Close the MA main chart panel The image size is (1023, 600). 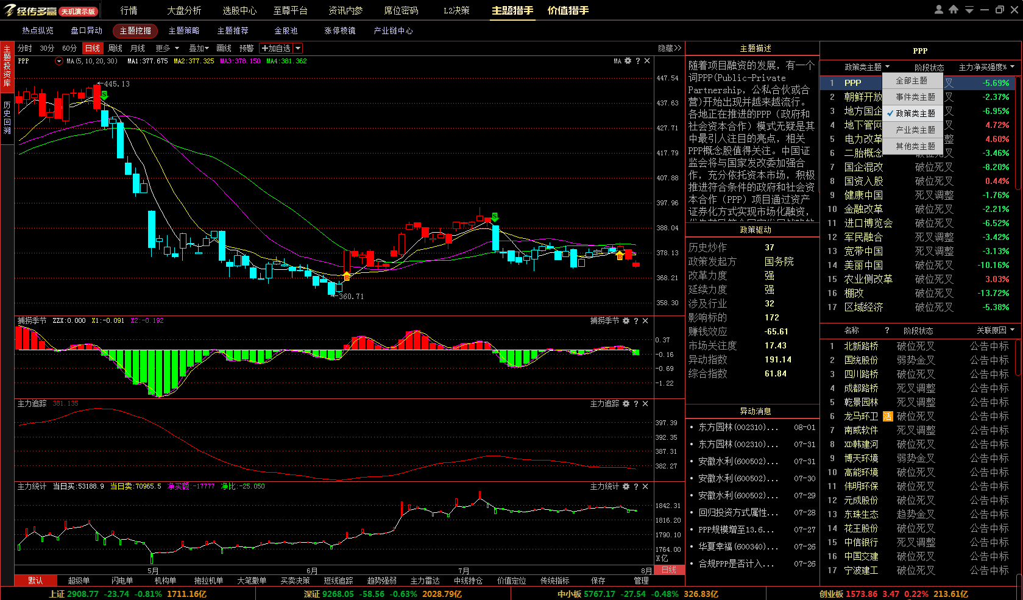[x=647, y=61]
